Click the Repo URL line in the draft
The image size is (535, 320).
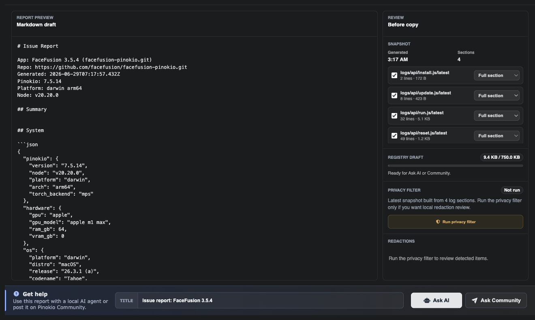pyautogui.click(x=102, y=67)
